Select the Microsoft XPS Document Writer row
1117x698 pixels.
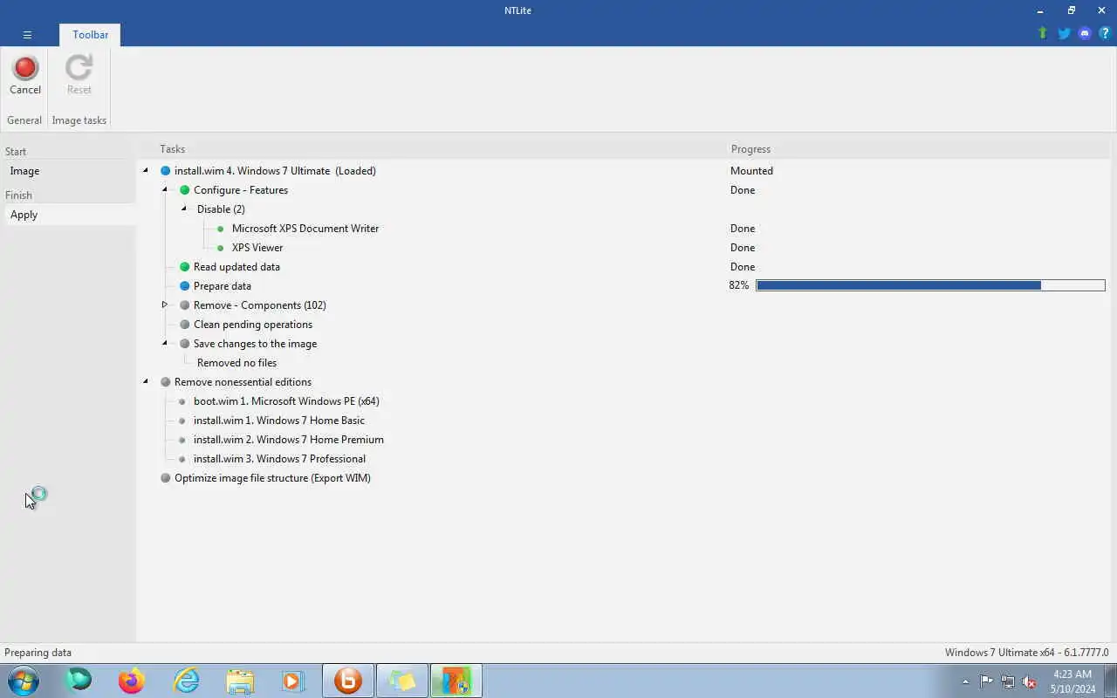click(x=305, y=229)
